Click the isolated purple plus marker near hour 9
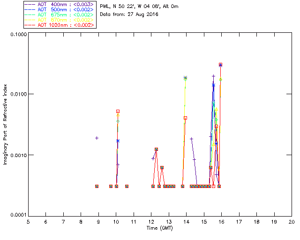 (x=97, y=138)
